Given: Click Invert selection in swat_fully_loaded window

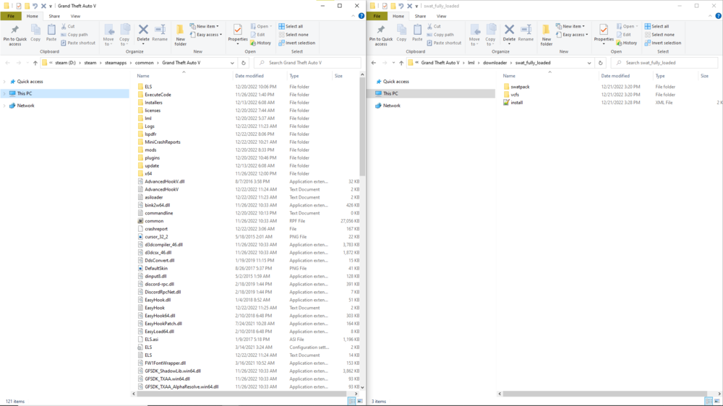Looking at the screenshot, I should click(x=663, y=43).
